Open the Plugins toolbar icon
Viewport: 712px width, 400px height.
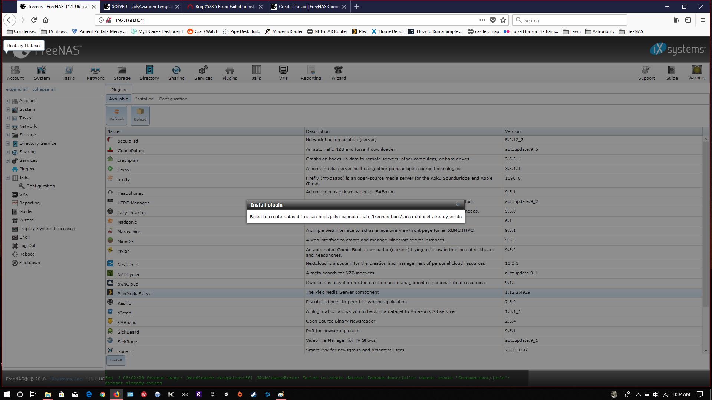click(x=230, y=73)
